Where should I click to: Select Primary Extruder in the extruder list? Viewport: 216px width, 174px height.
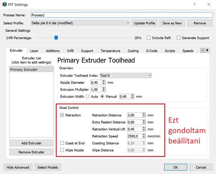point(31,70)
